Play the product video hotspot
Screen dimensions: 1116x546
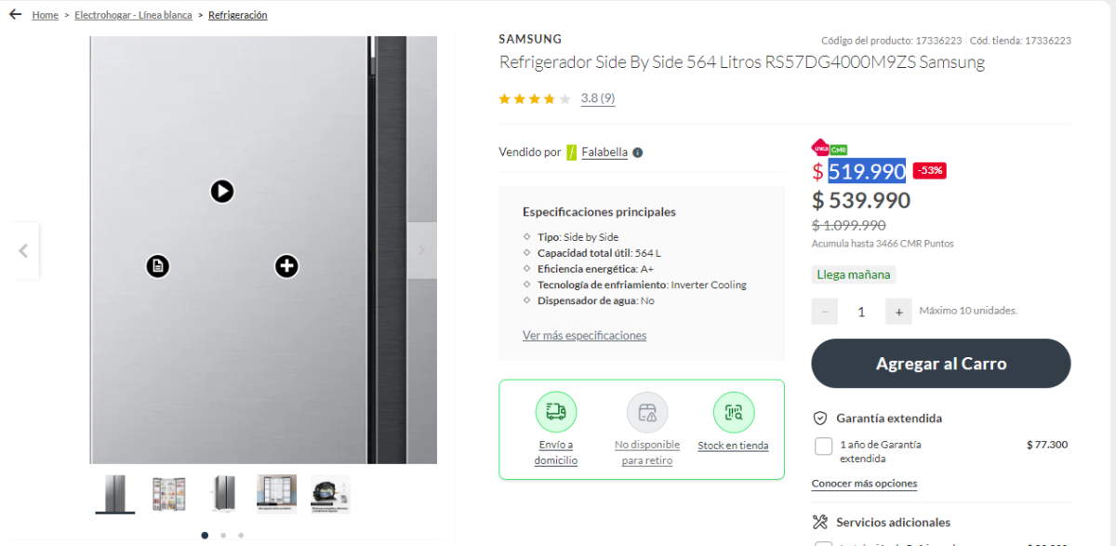tap(221, 191)
